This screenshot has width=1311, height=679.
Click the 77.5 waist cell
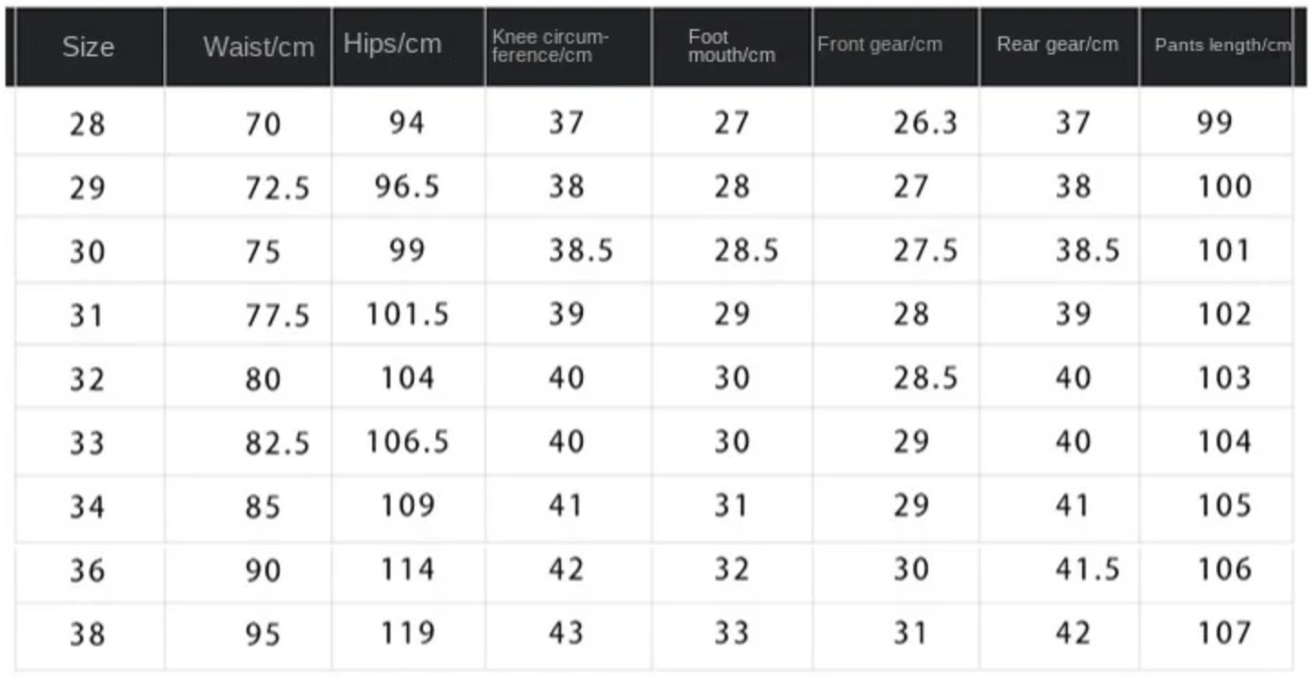point(277,315)
